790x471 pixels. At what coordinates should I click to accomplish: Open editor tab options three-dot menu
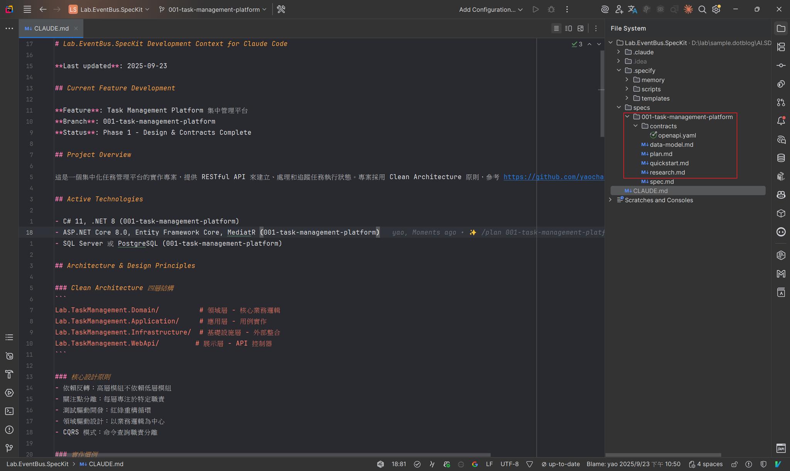596,28
